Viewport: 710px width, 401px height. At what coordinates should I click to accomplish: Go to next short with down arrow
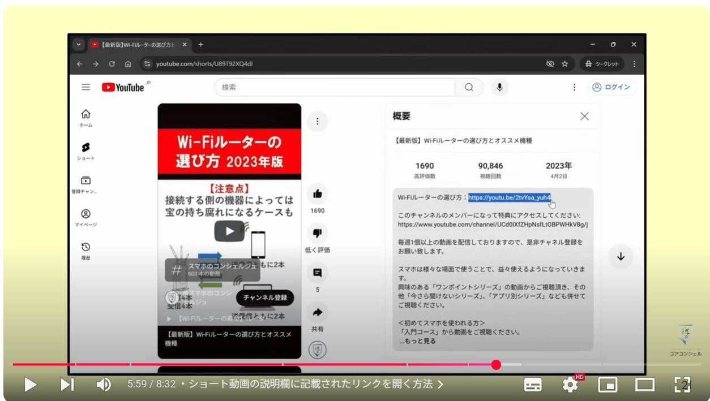(621, 256)
